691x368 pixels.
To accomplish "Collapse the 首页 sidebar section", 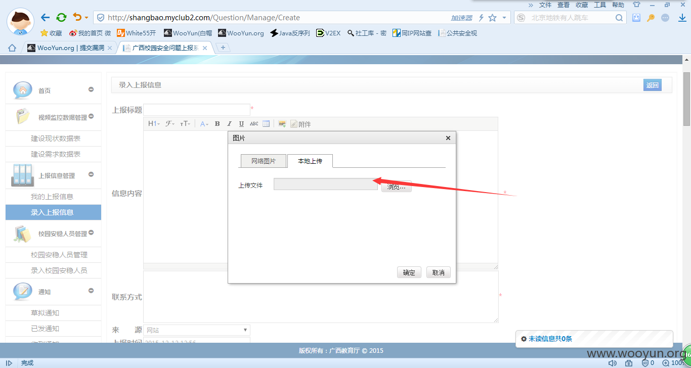I will tap(91, 89).
